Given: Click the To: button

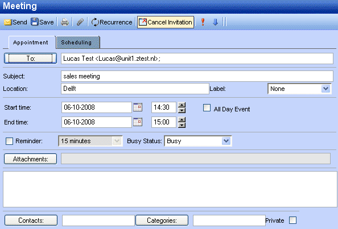Looking at the screenshot, I should tap(30, 59).
